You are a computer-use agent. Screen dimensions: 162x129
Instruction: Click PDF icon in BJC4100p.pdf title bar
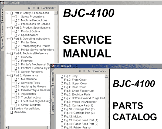pos(53,66)
